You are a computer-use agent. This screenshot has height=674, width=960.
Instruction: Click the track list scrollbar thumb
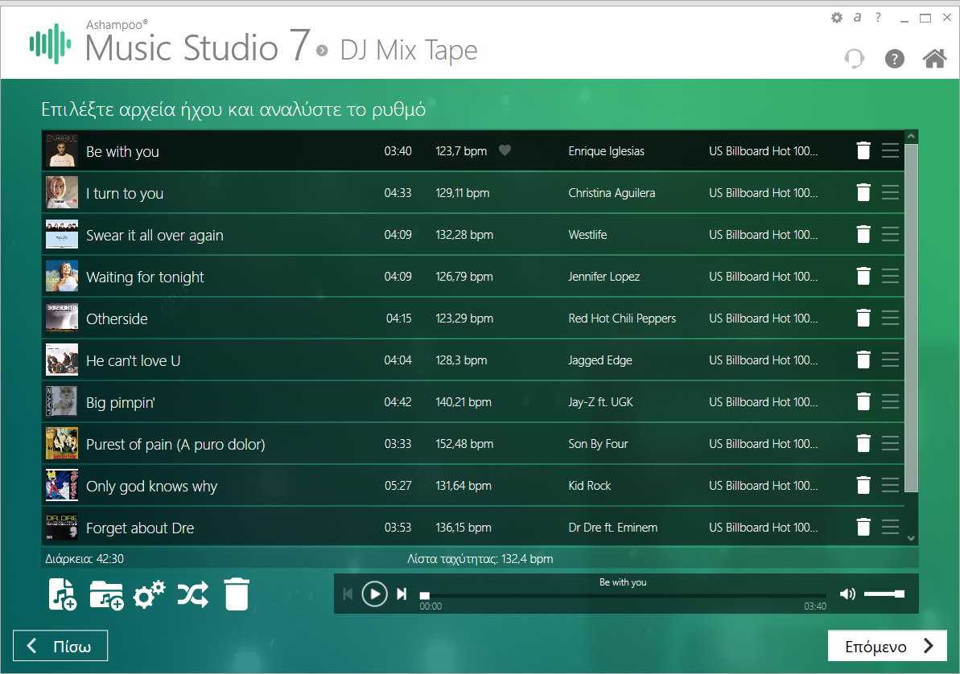pos(911,318)
